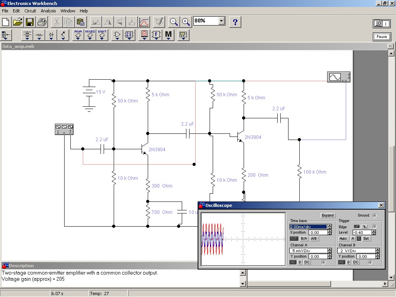
Task: Adjust the Time base stepper arrows
Action: click(x=329, y=227)
